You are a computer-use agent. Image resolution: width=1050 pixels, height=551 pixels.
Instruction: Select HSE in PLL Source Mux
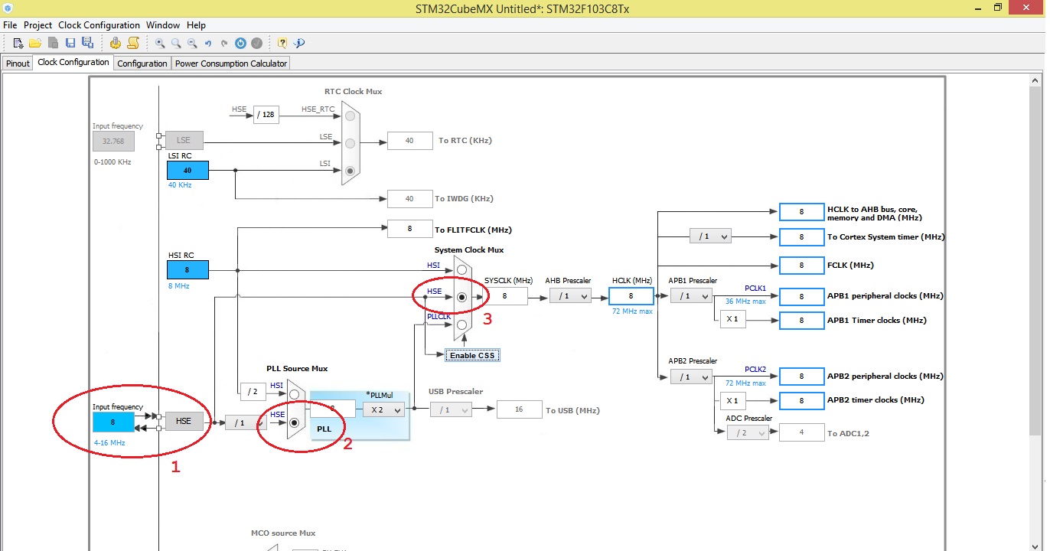294,422
